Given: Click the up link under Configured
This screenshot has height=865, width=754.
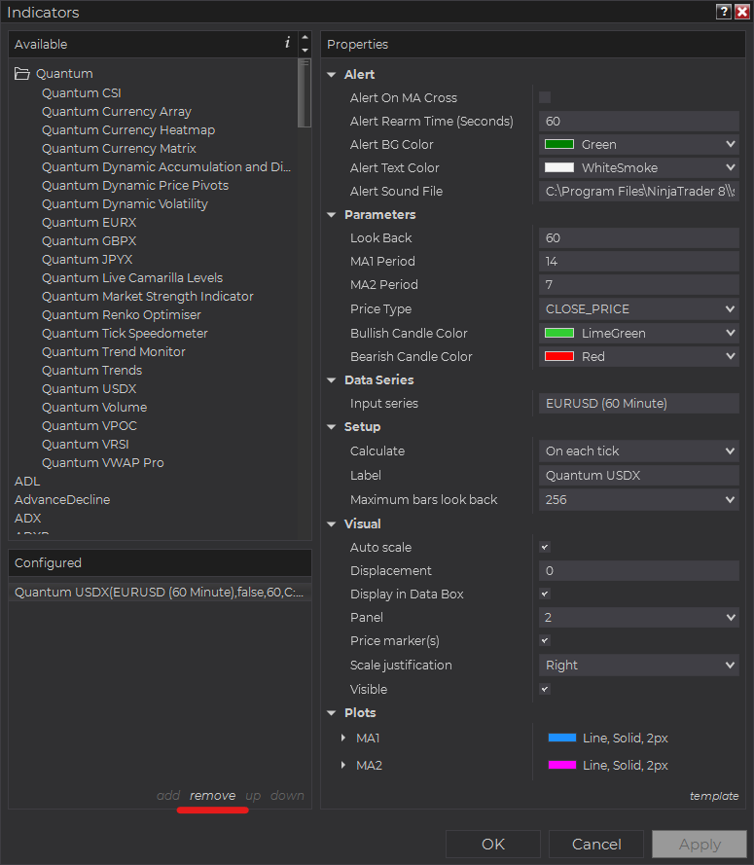Looking at the screenshot, I should [253, 796].
